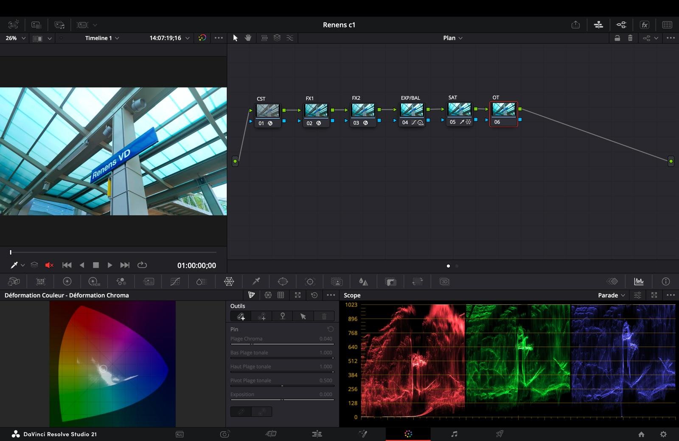Stop playback
679x441 pixels.
[x=96, y=265]
